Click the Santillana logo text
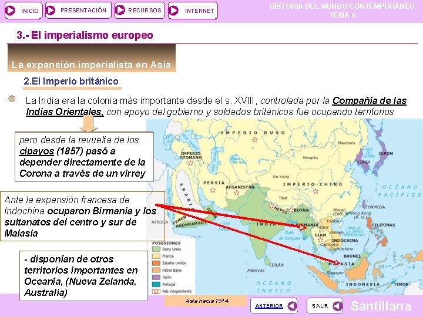423x317 pixels. 381,306
